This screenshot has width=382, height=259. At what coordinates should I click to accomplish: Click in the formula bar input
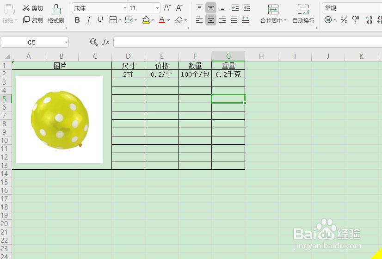coord(247,42)
